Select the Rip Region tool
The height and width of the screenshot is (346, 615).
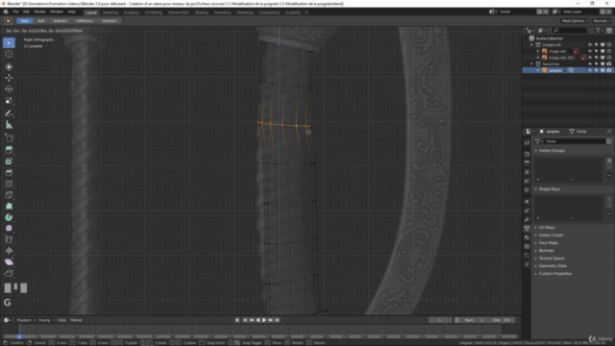[9, 273]
